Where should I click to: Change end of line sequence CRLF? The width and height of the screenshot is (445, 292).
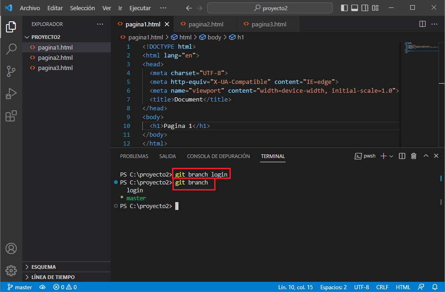point(382,287)
